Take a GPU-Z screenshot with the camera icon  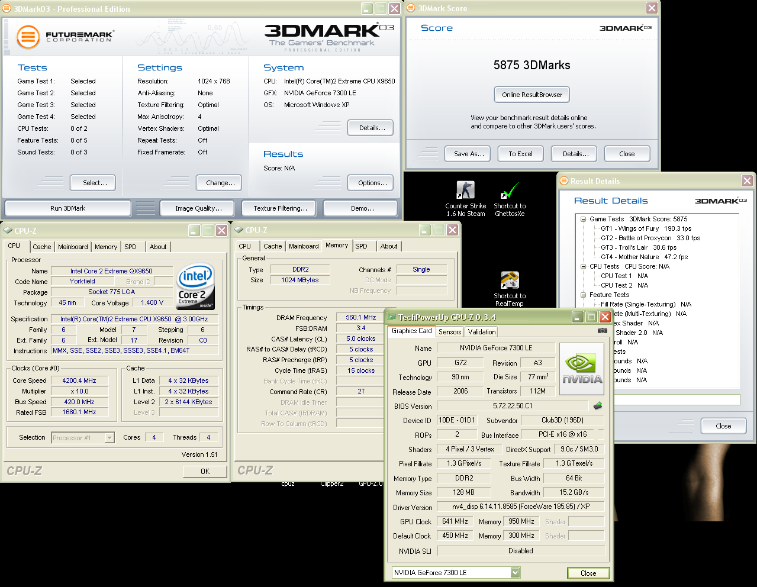click(x=602, y=330)
